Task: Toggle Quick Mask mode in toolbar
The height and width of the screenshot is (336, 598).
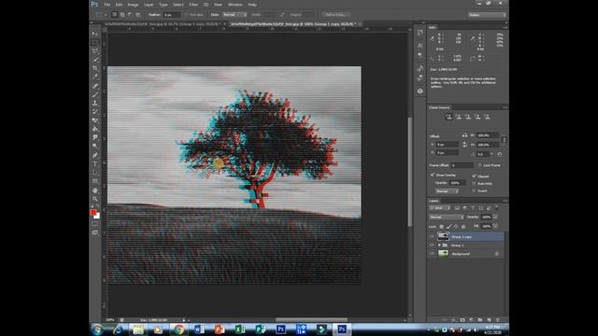Action: point(94,224)
